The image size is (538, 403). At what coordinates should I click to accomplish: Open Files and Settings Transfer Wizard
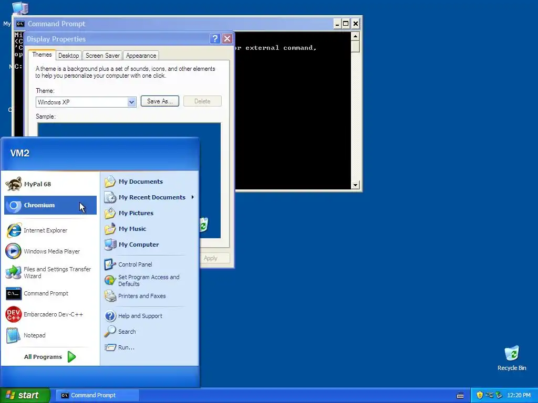(x=50, y=272)
